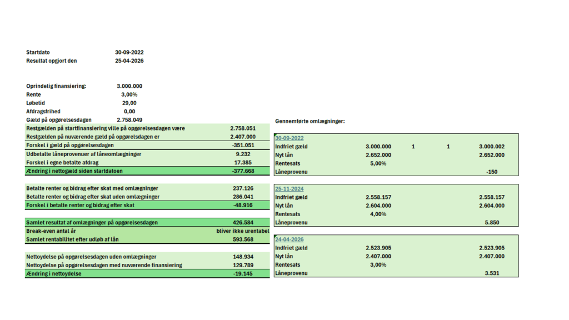Open the 25-11-2024 restructuring date link
This screenshot has width=569, height=320.
289,189
